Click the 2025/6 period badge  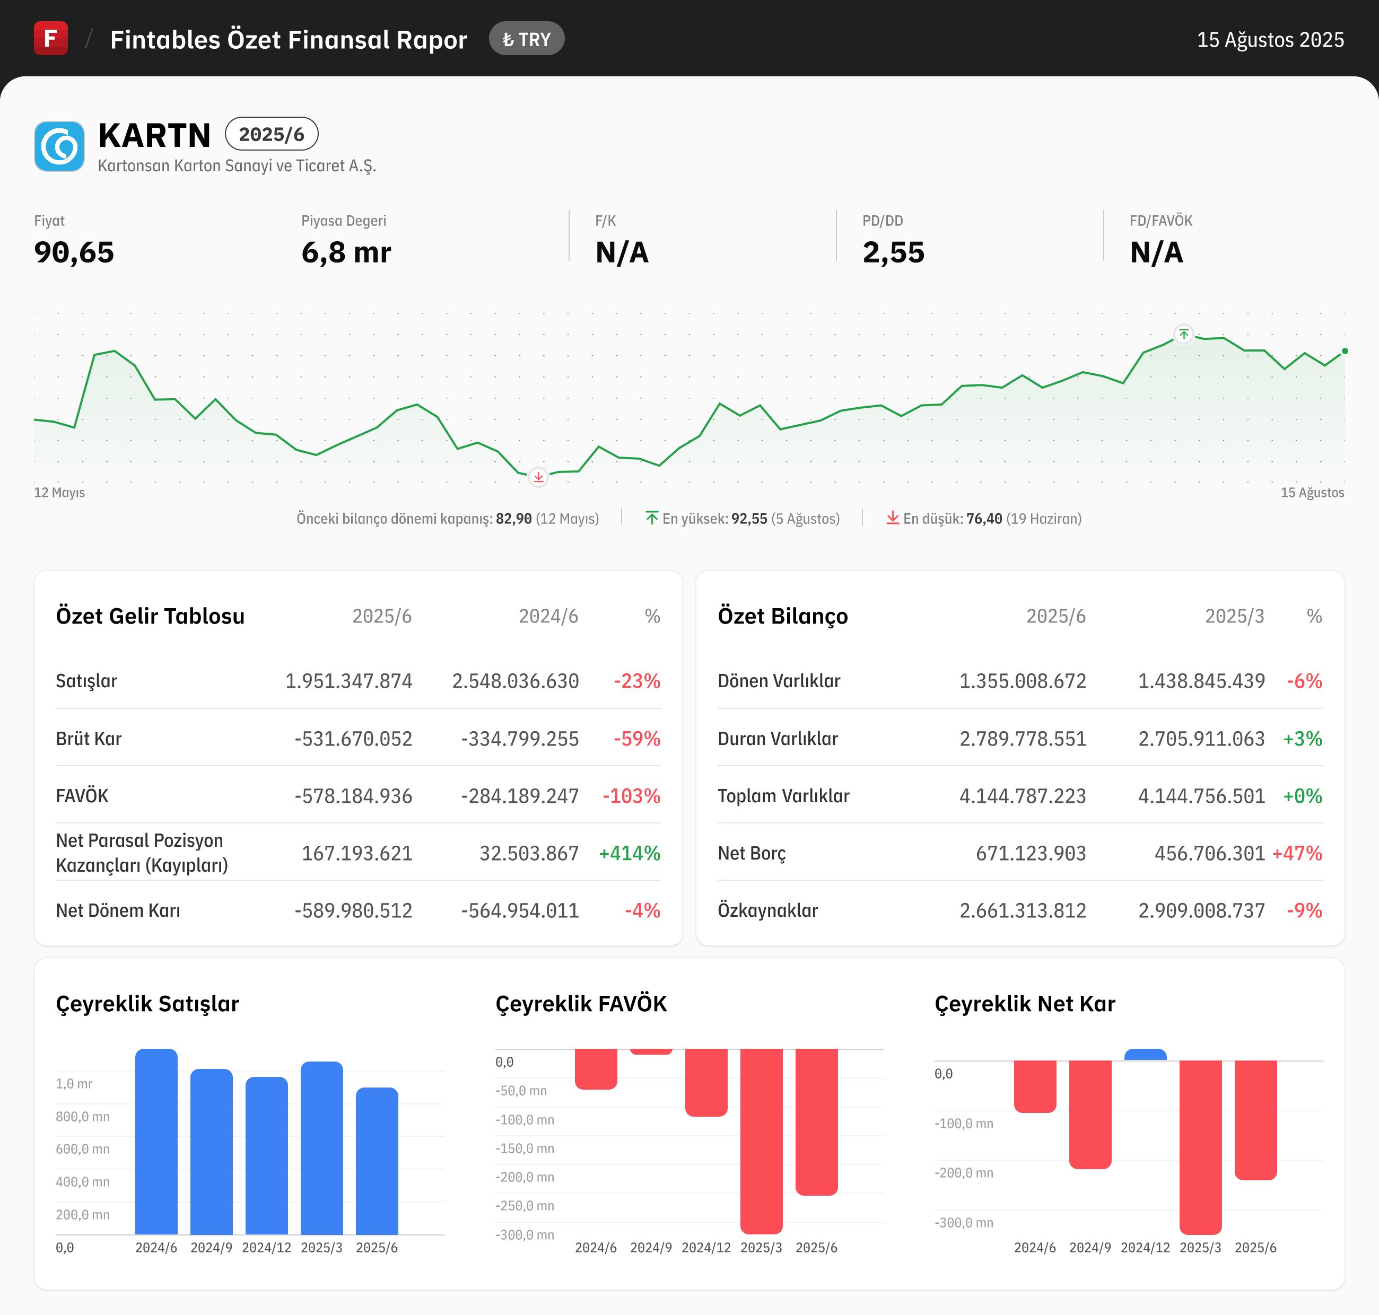272,134
